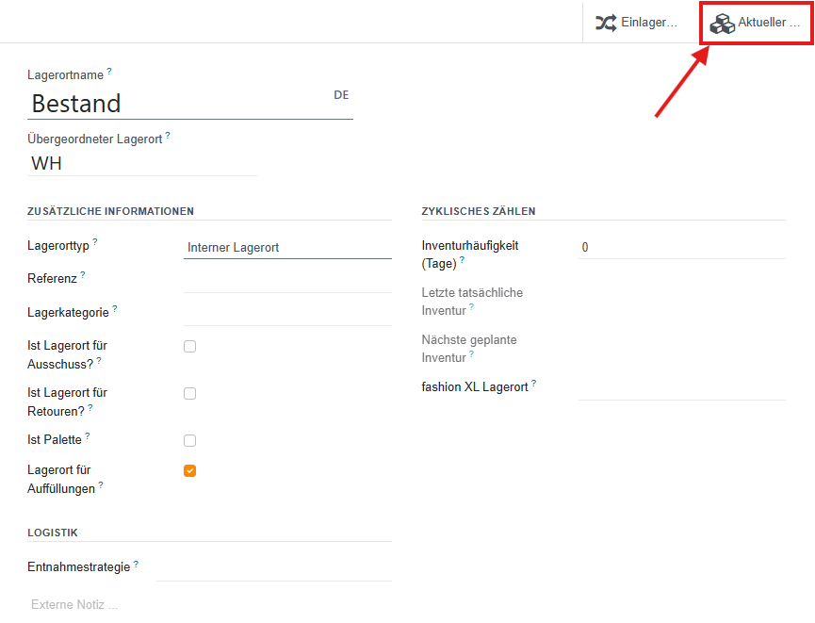Click help question mark by fashion XL Lagerort
The image size is (815, 623).
click(533, 384)
